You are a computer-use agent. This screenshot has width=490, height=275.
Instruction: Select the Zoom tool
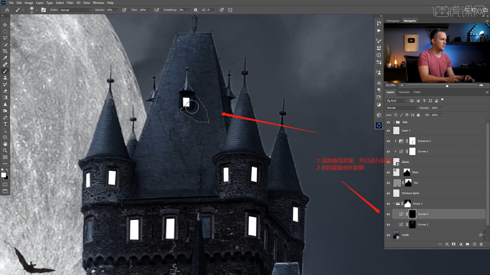(5, 150)
